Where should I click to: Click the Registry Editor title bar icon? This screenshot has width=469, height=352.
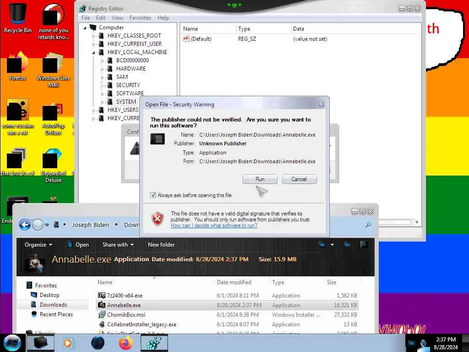[x=83, y=8]
